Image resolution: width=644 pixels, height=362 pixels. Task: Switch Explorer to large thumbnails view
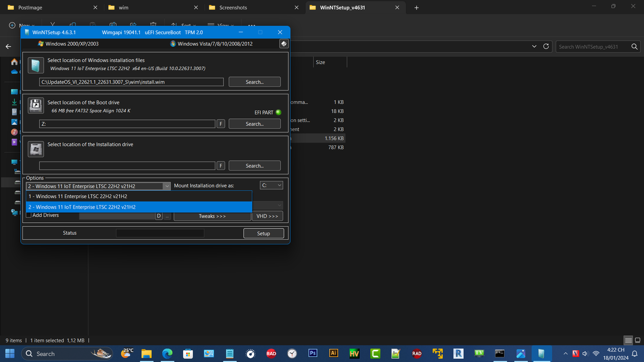[x=637, y=340]
